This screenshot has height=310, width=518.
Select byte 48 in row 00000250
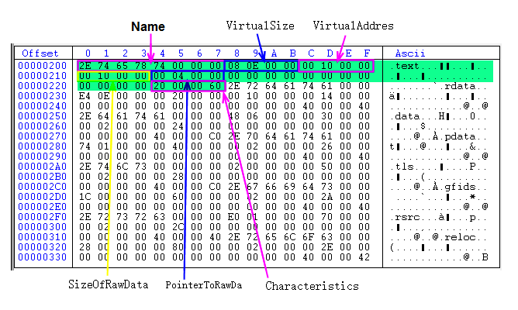click(234, 116)
